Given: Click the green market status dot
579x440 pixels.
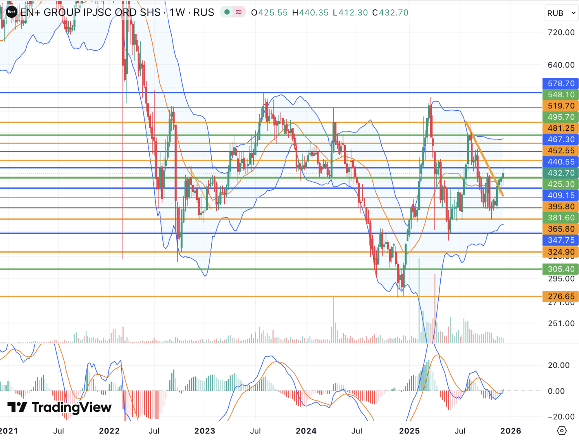Looking at the screenshot, I should tap(227, 12).
